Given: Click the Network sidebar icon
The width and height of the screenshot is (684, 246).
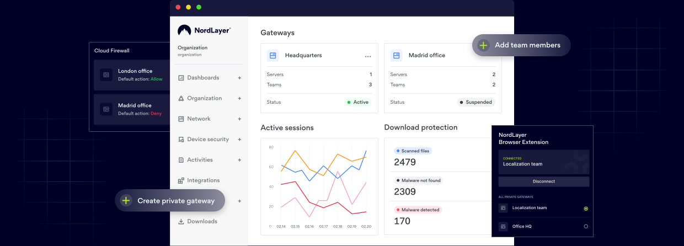Looking at the screenshot, I should tap(181, 119).
